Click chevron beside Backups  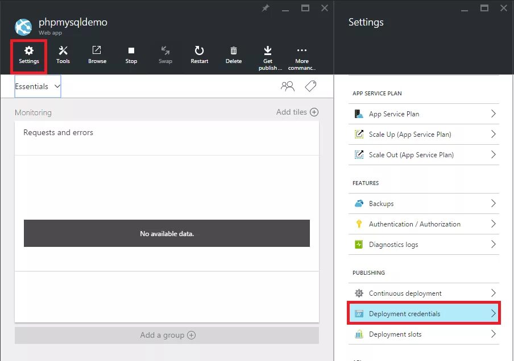494,203
